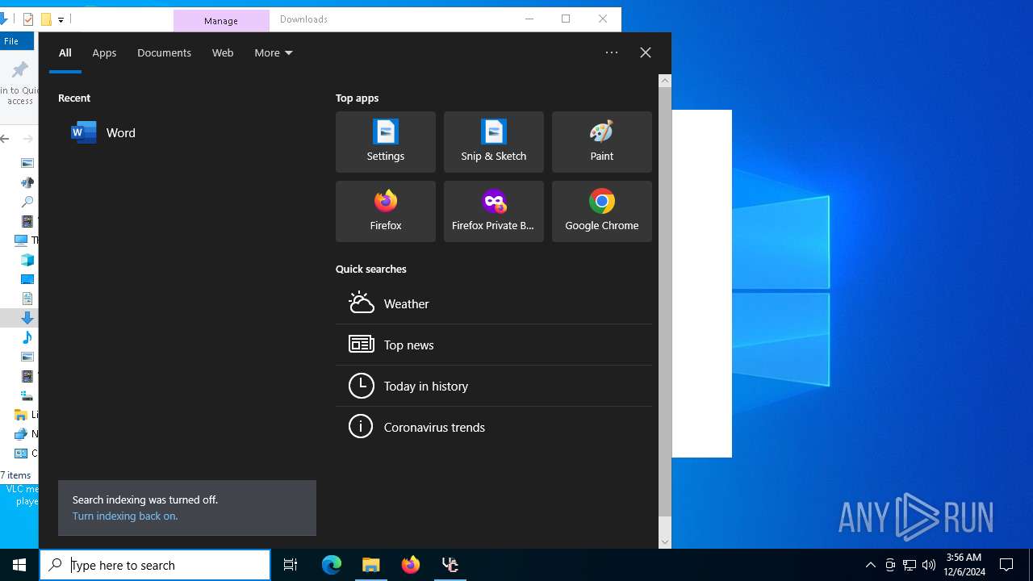1033x581 pixels.
Task: Open Coronavirus trends quick search
Action: [x=494, y=427]
